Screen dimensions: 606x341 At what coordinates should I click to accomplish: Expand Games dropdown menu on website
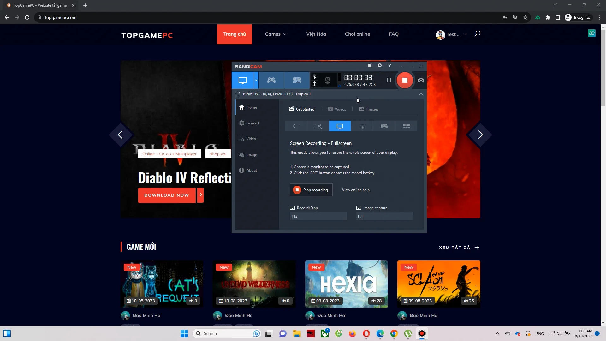276,34
